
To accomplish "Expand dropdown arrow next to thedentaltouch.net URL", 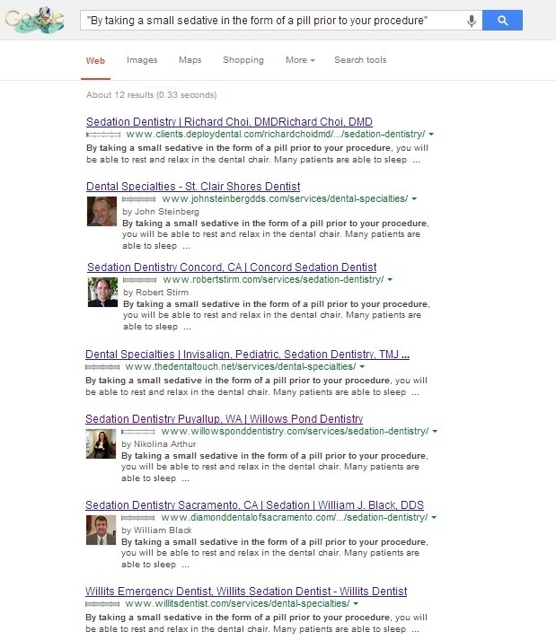I will (x=362, y=366).
